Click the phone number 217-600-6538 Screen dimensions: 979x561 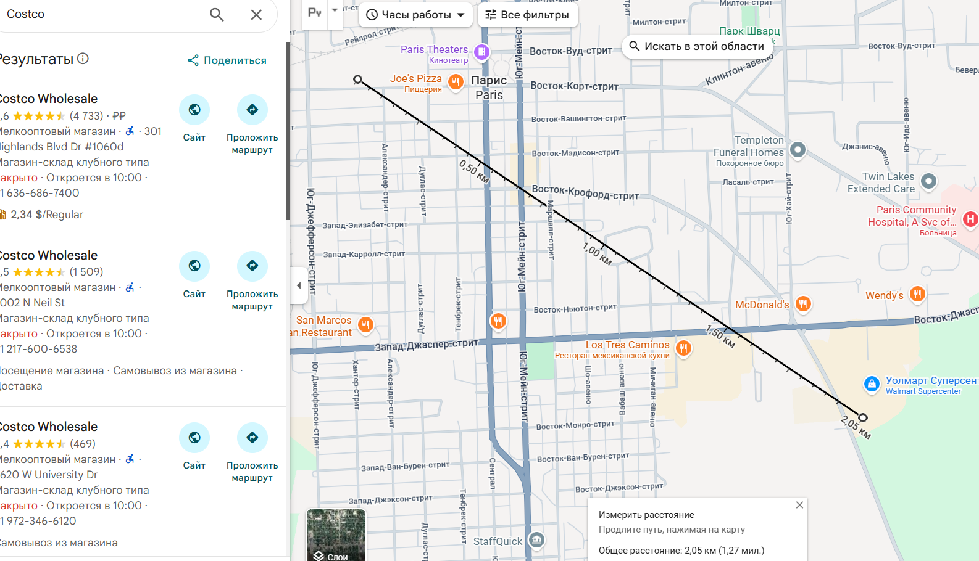pyautogui.click(x=39, y=349)
